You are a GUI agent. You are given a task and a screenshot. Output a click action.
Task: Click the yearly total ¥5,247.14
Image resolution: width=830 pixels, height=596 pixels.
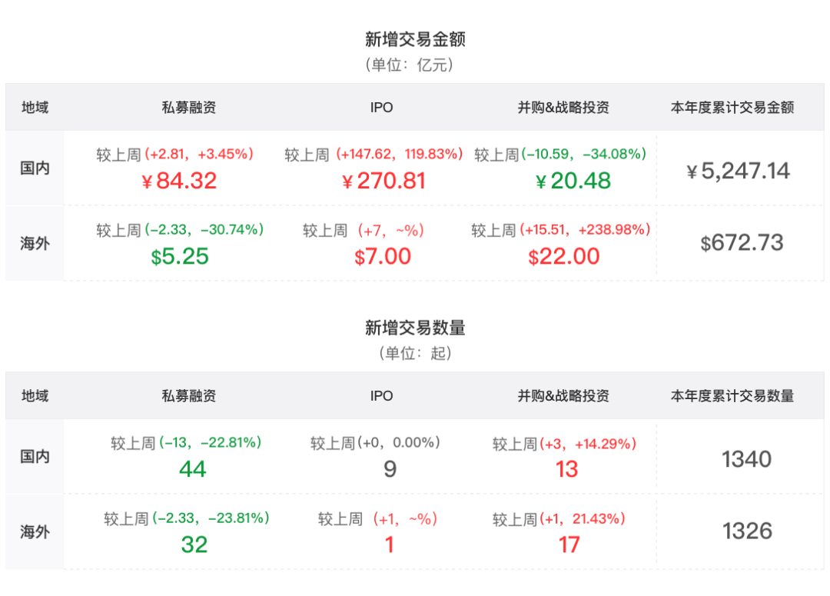pos(738,171)
